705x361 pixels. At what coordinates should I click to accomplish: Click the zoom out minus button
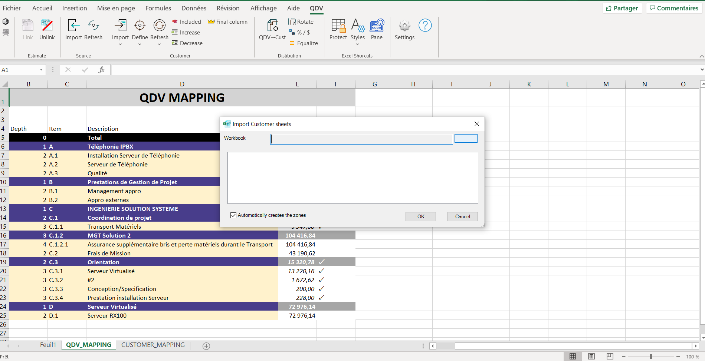[624, 357]
